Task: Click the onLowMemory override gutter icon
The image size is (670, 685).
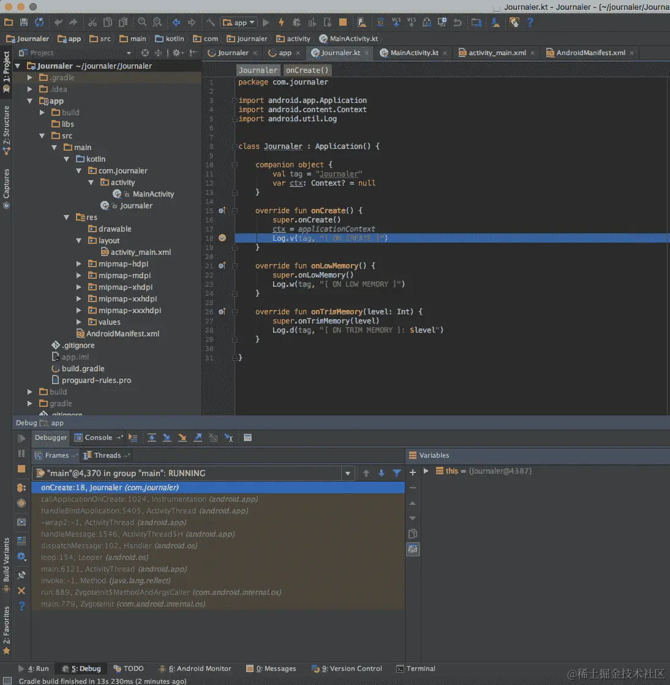Action: tap(222, 266)
